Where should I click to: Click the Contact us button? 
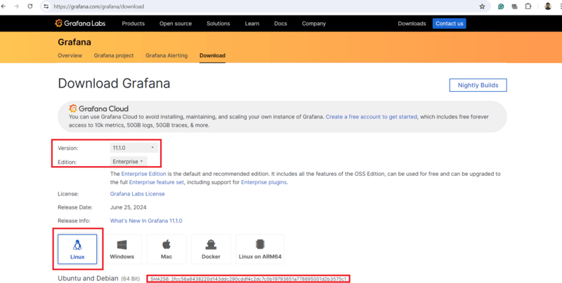coord(449,24)
